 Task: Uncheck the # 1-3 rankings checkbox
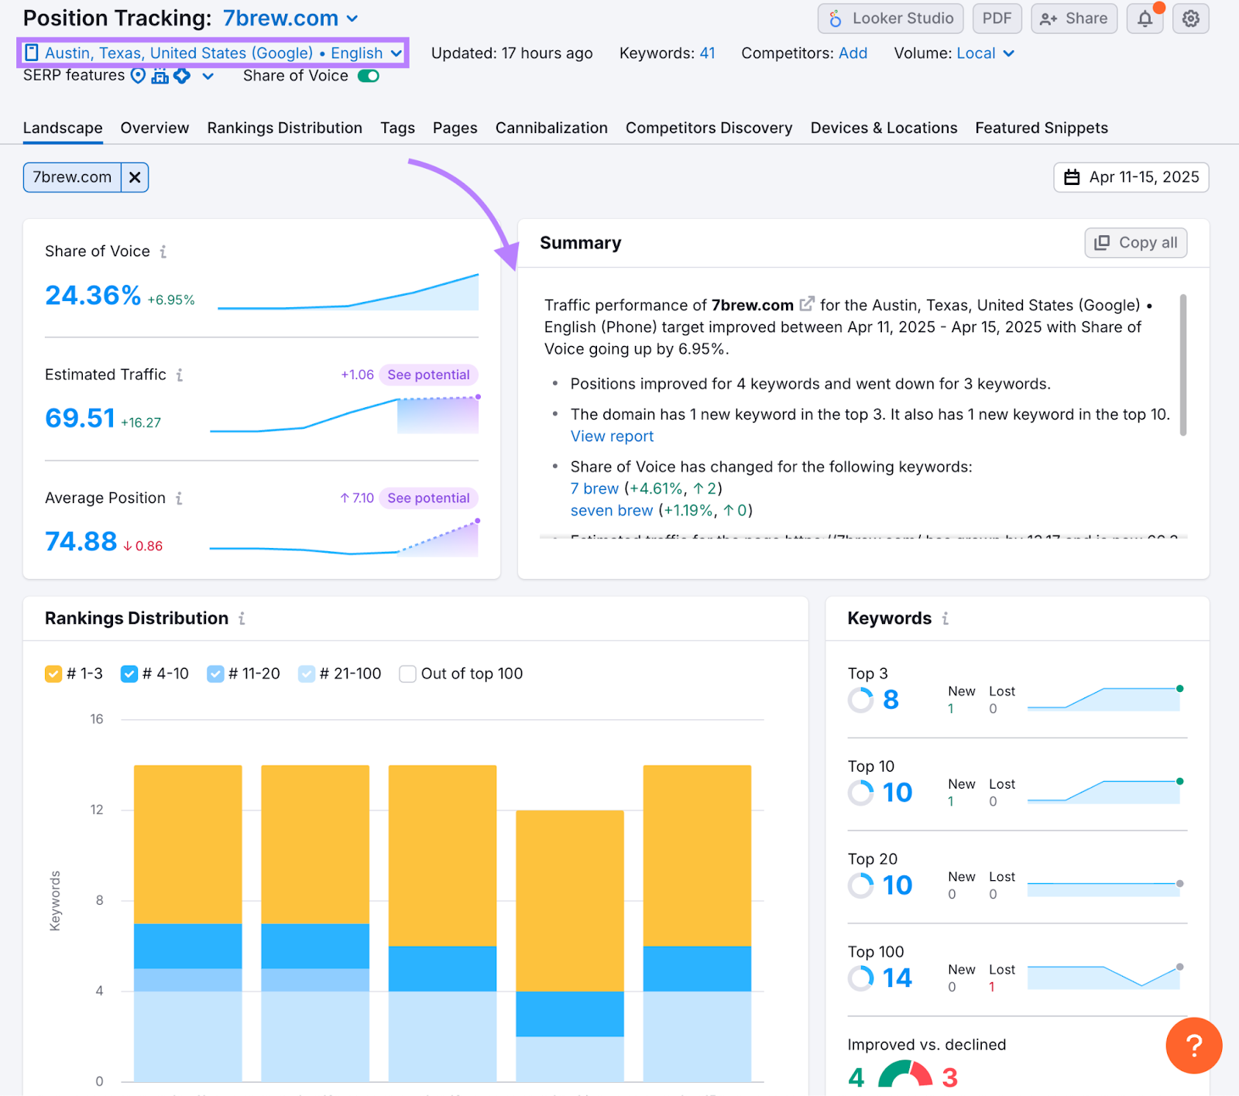53,674
